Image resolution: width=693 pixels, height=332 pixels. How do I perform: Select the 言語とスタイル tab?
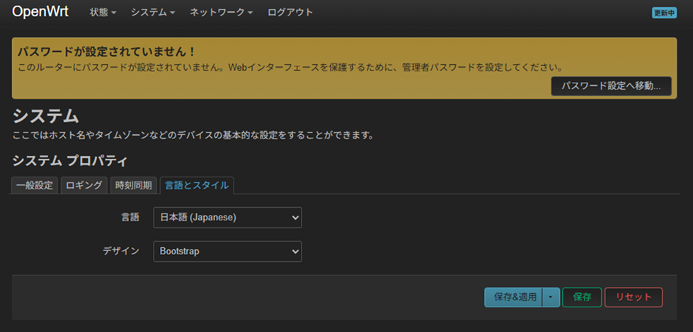click(x=197, y=185)
